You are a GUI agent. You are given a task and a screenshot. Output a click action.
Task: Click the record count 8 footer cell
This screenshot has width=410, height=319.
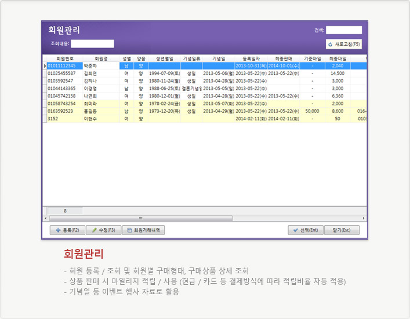pos(65,211)
